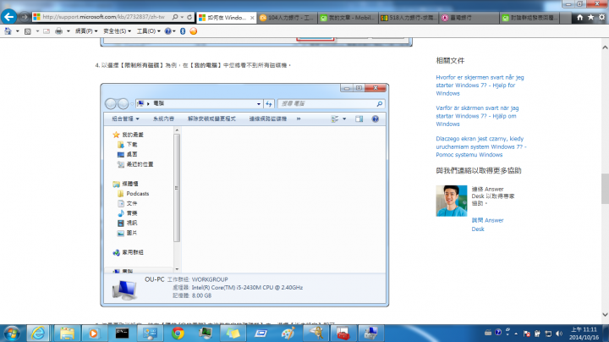This screenshot has height=342, width=609.
Task: Open Paint from the taskbar
Action: (x=288, y=334)
